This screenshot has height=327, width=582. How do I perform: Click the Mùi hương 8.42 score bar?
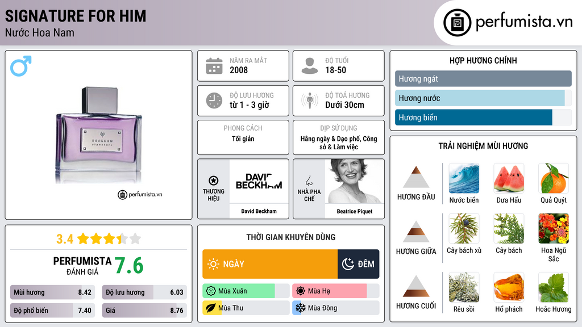[x=52, y=292]
